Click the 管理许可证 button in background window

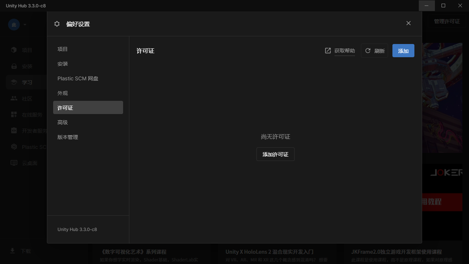pyautogui.click(x=447, y=21)
